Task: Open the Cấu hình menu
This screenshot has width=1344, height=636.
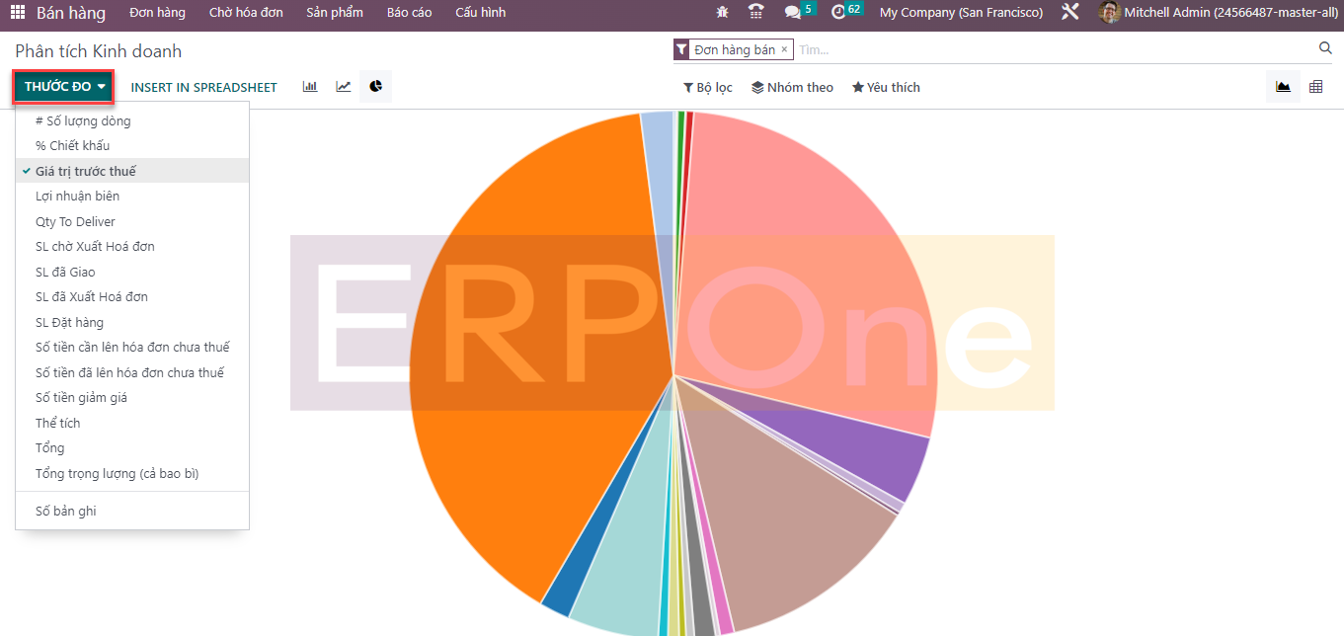Action: point(480,13)
